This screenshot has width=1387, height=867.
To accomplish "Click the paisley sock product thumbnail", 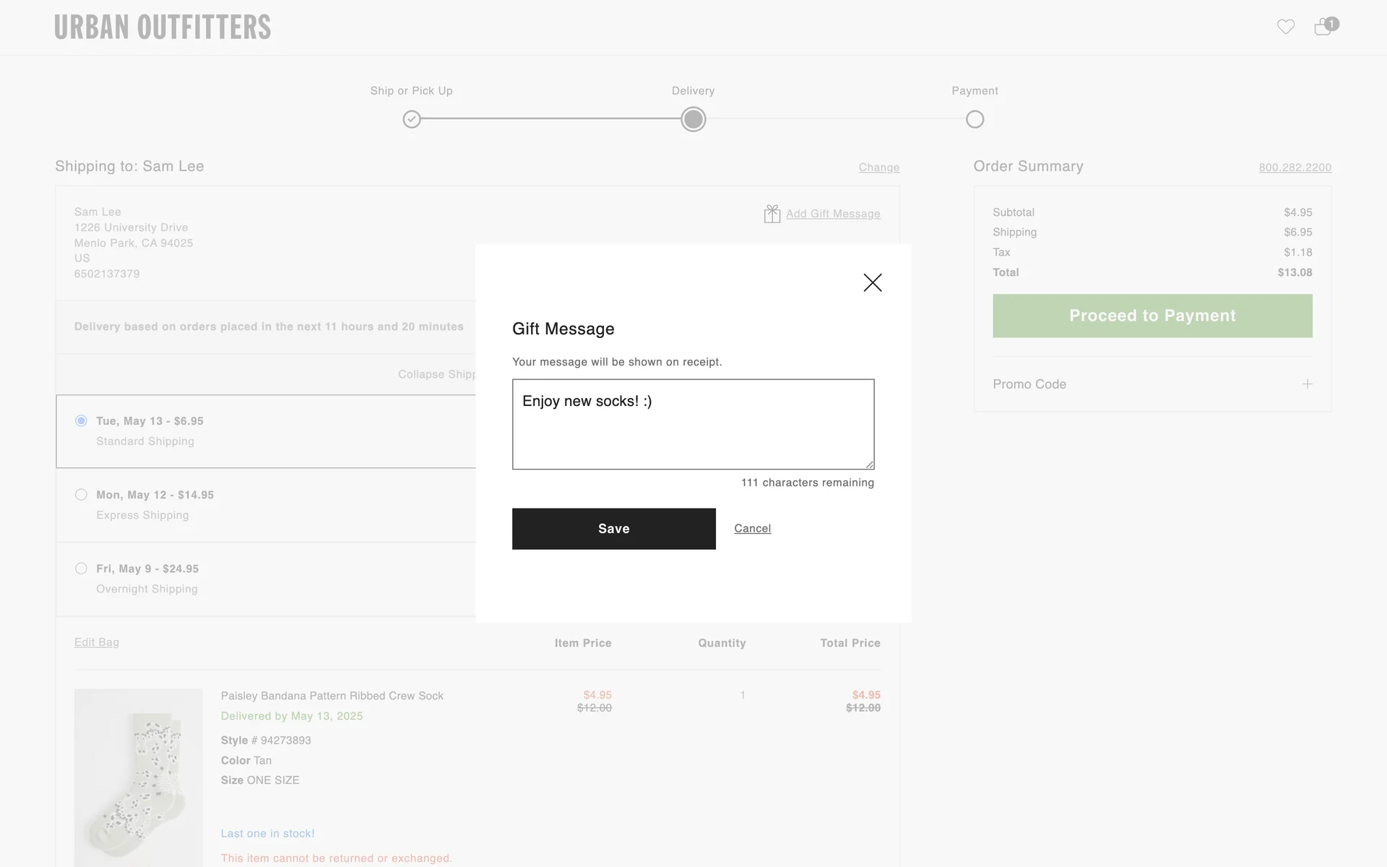I will click(x=138, y=777).
